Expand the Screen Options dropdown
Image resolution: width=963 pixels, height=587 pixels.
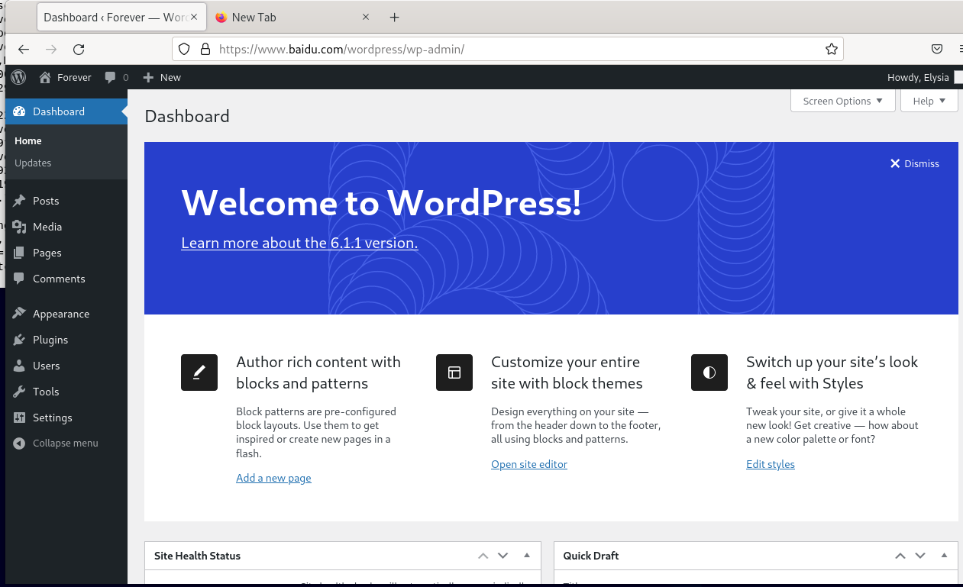[x=843, y=101]
